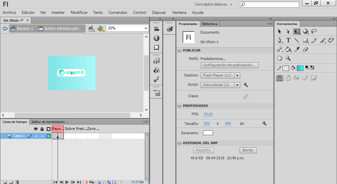Select the Paint Bucket tool

[288, 49]
